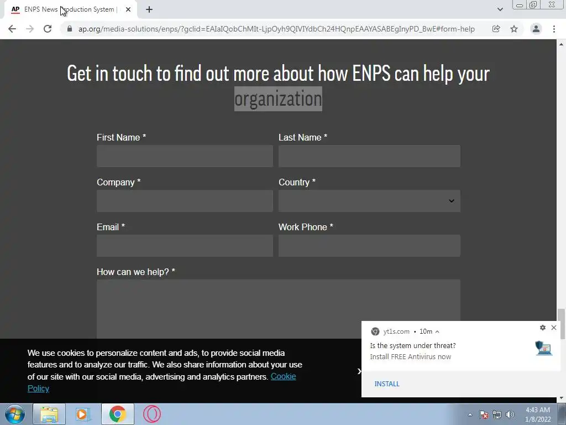Close the yt1s.com notification popup
Image resolution: width=566 pixels, height=425 pixels.
554,328
